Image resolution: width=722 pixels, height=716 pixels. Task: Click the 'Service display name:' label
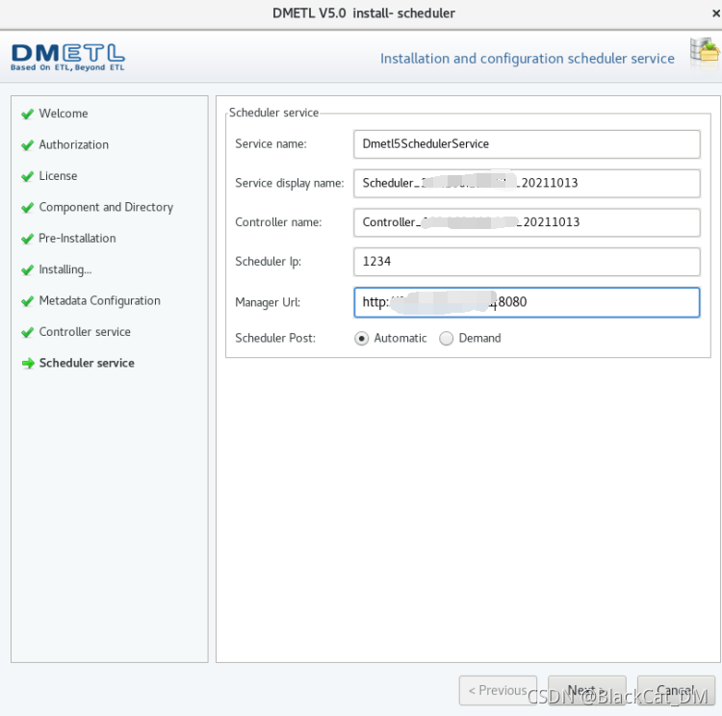[x=290, y=183]
